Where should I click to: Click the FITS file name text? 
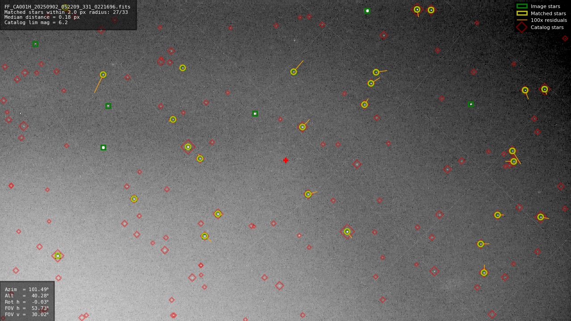pyautogui.click(x=67, y=7)
